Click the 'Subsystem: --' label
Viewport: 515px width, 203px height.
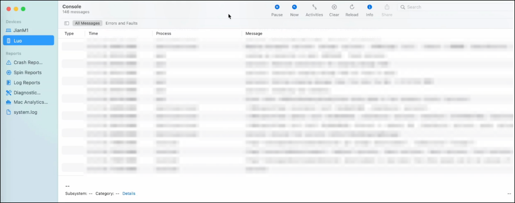(x=79, y=194)
